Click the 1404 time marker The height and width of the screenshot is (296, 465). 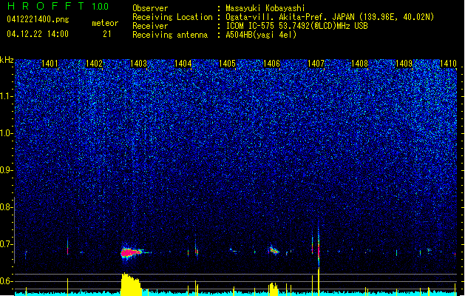pyautogui.click(x=183, y=64)
